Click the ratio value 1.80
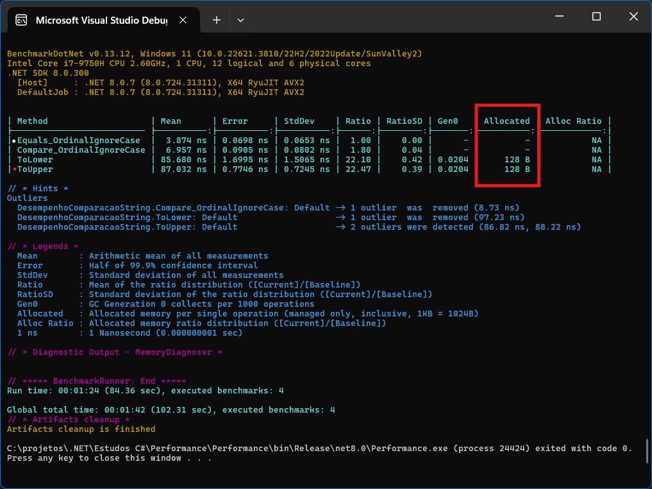Screen dimensions: 652x489 [x=360, y=150]
